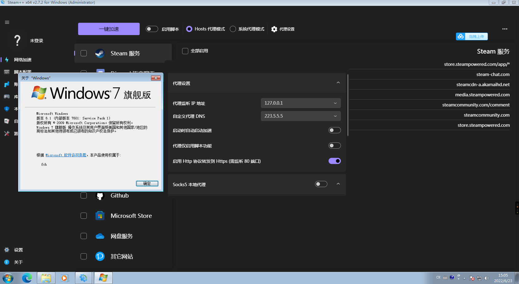
Task: Click the gamepad library icon in sidebar
Action: tap(7, 96)
